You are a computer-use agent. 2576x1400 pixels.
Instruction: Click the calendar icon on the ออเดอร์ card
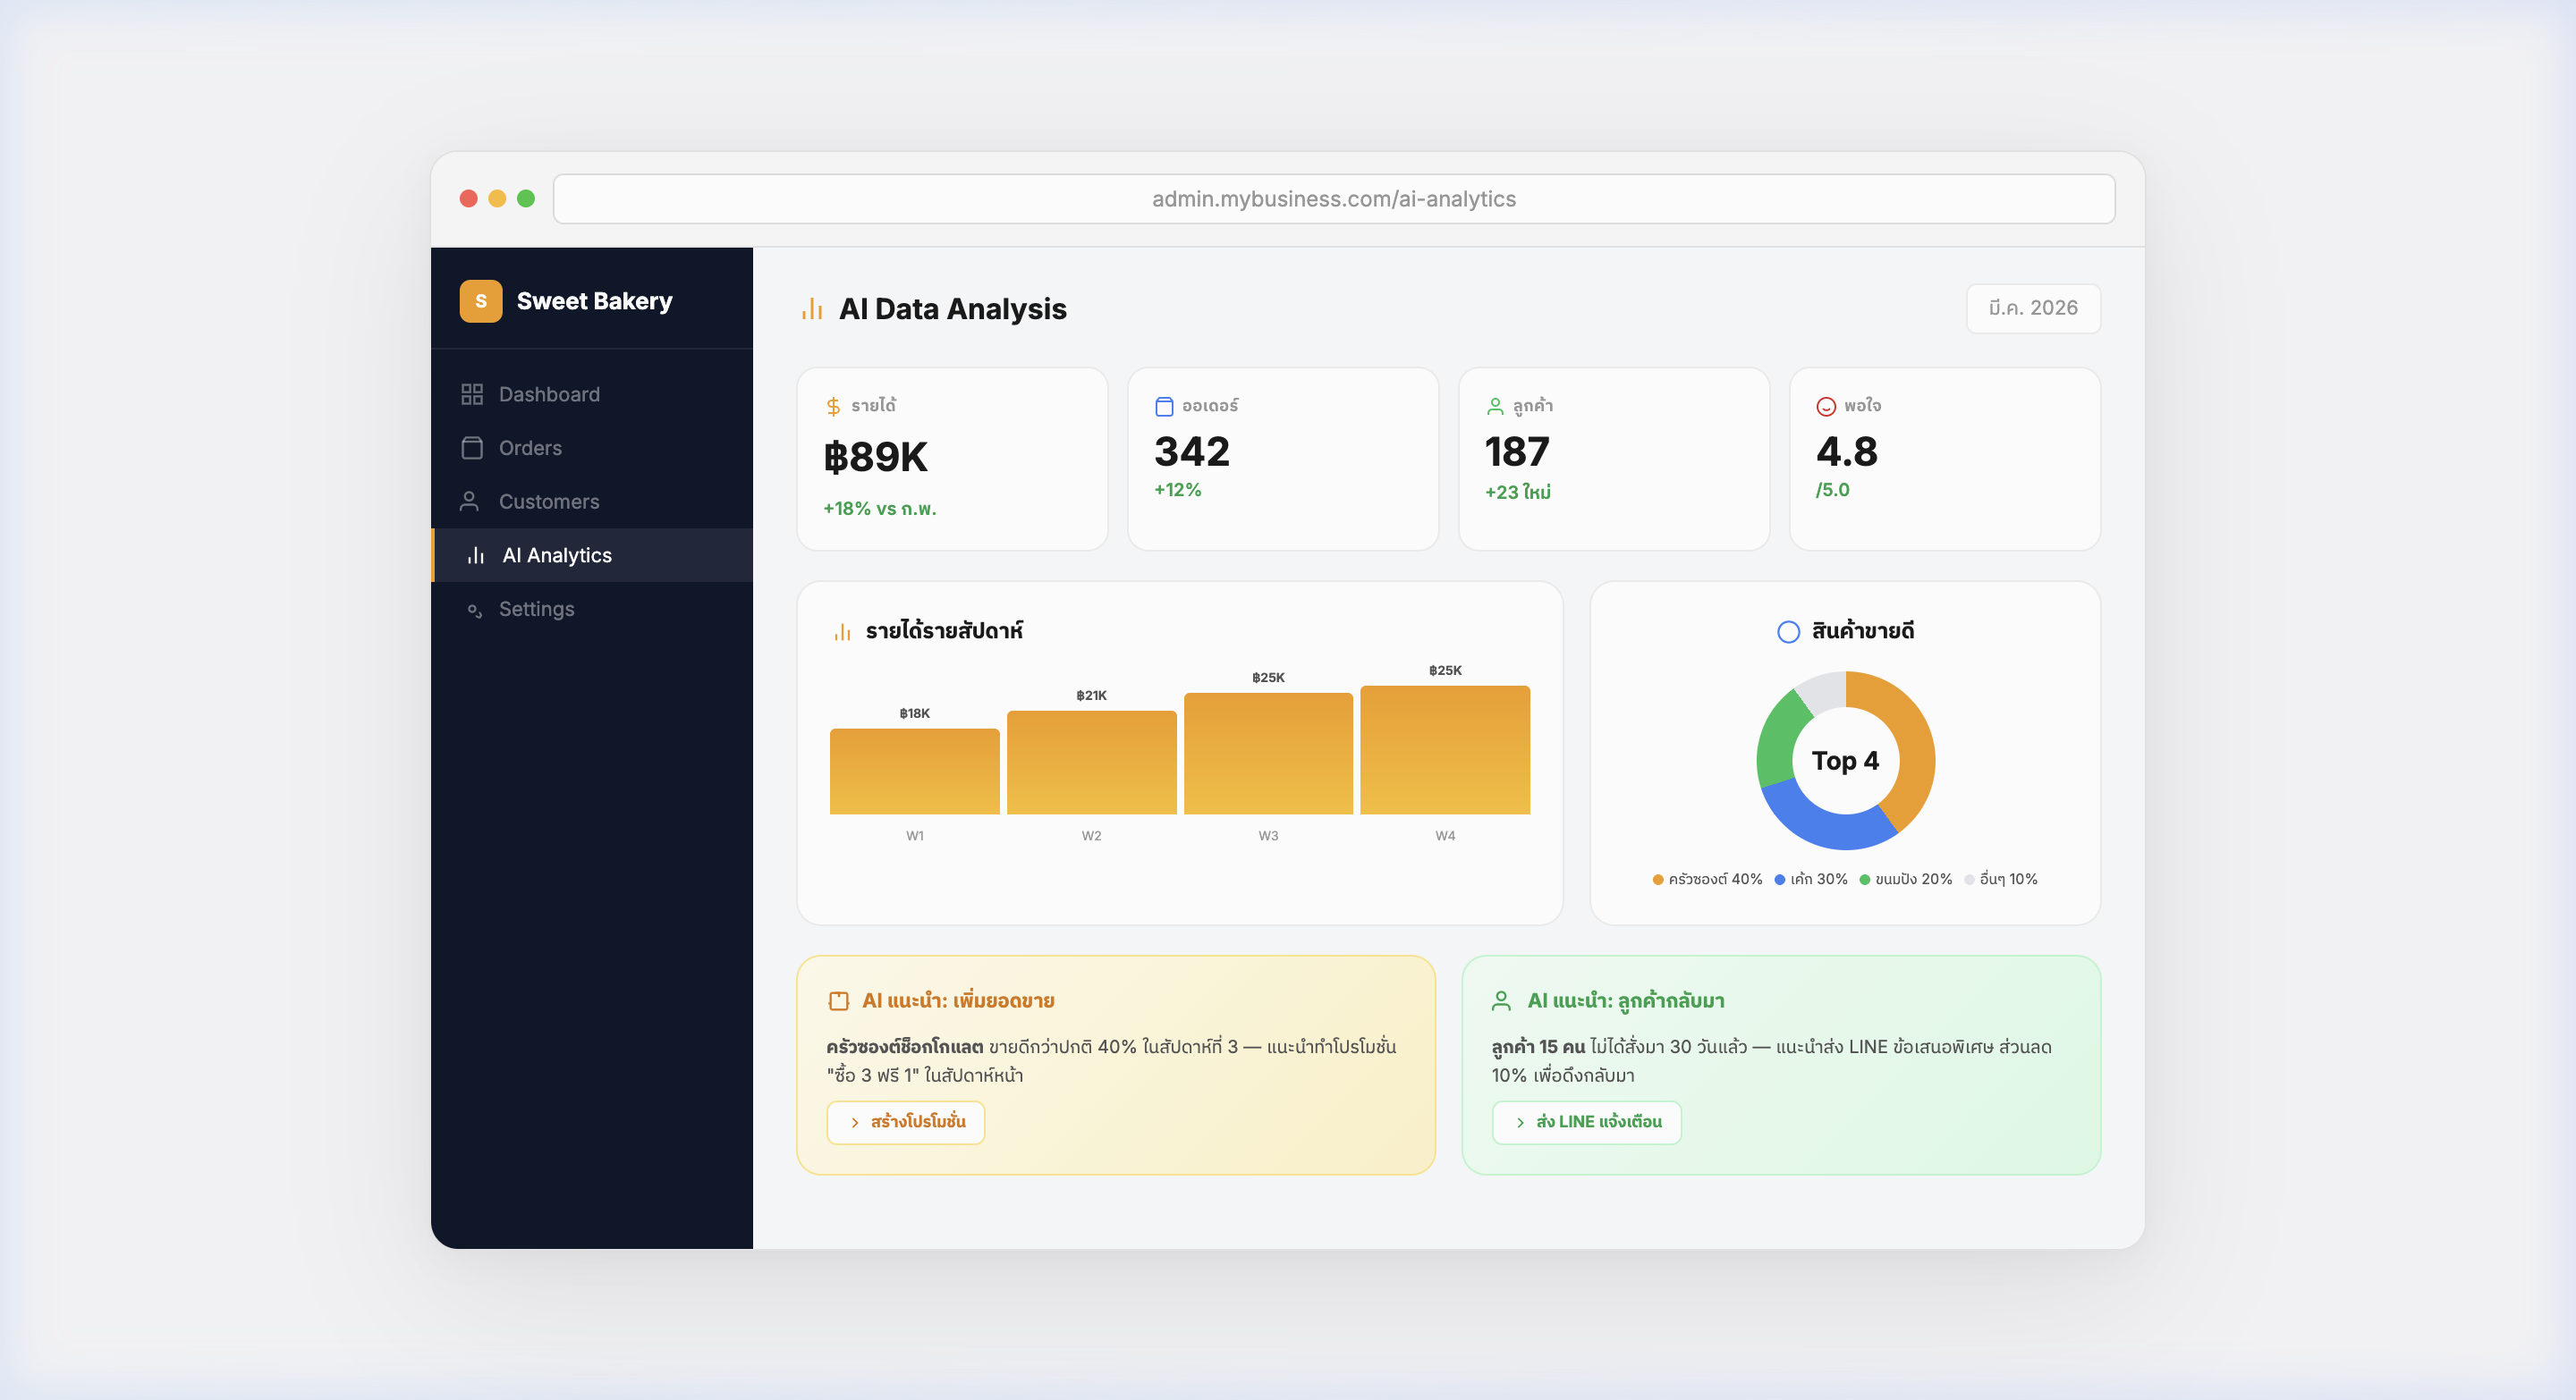(1163, 405)
